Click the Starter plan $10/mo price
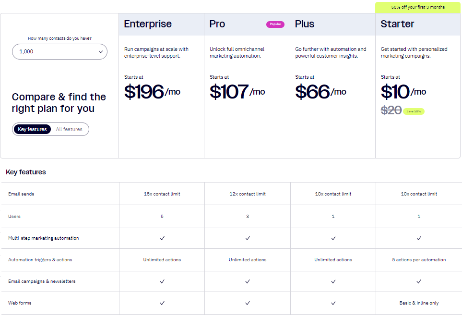The image size is (462, 317). point(403,92)
